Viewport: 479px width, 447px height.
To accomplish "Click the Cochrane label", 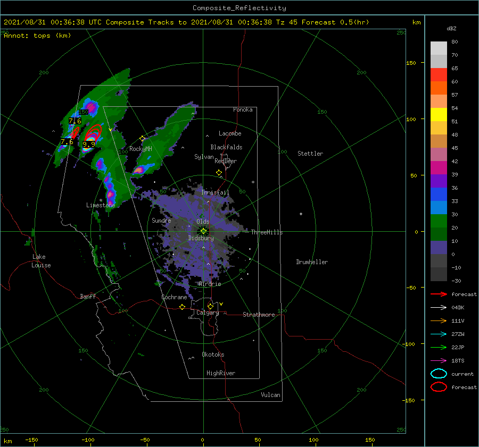I will pyautogui.click(x=174, y=297).
